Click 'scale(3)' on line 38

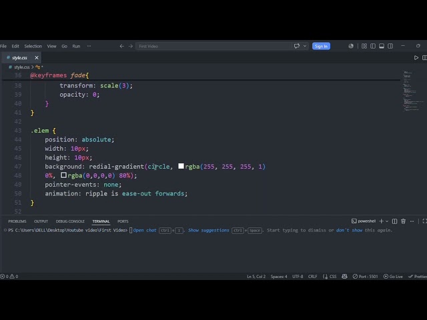[x=114, y=86]
